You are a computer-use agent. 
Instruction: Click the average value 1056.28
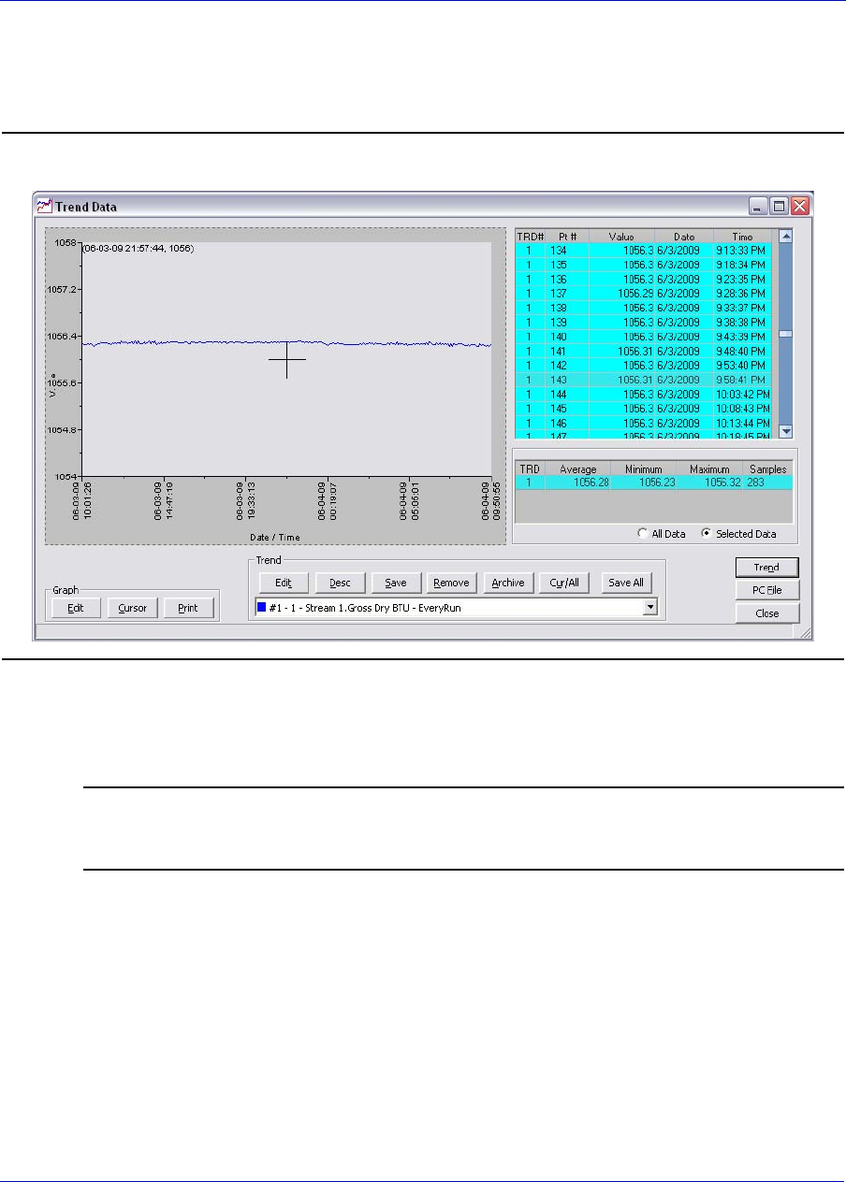pyautogui.click(x=577, y=482)
